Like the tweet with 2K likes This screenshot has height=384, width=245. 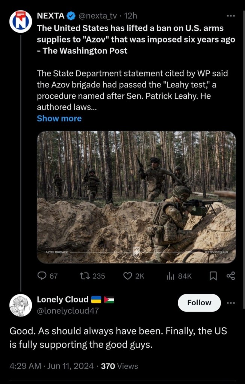pyautogui.click(x=128, y=276)
